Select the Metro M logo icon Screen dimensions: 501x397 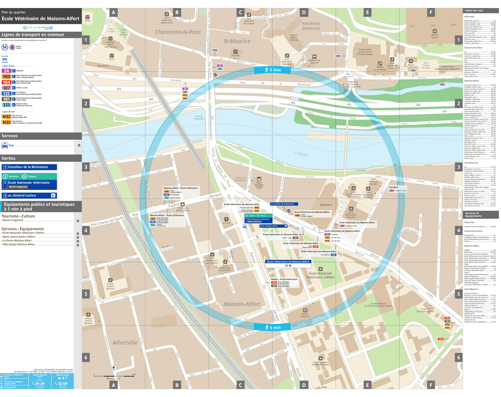click(x=5, y=47)
